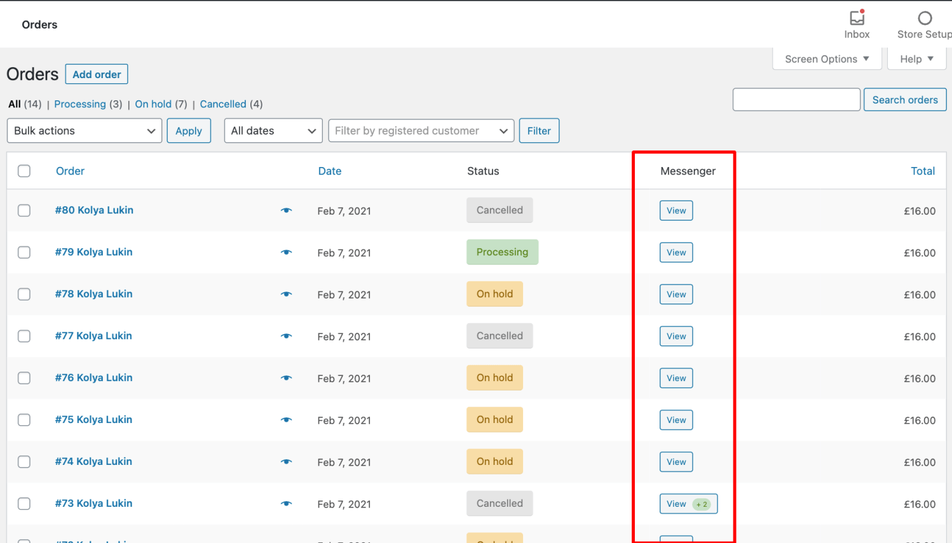
Task: Click the preview eye for order #73
Action: [x=287, y=504]
